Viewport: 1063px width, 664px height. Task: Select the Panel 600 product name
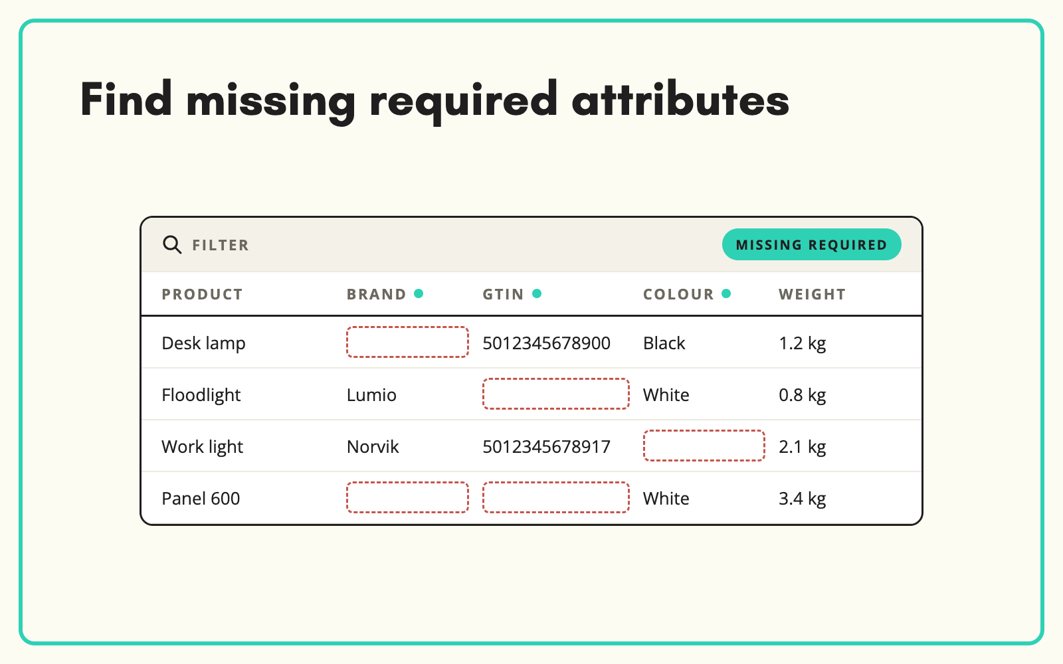[x=201, y=499]
